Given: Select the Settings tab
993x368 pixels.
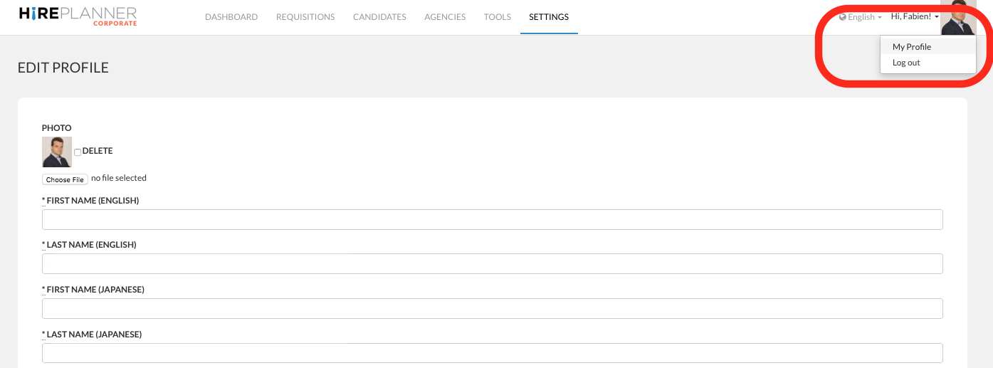Looking at the screenshot, I should click(549, 17).
